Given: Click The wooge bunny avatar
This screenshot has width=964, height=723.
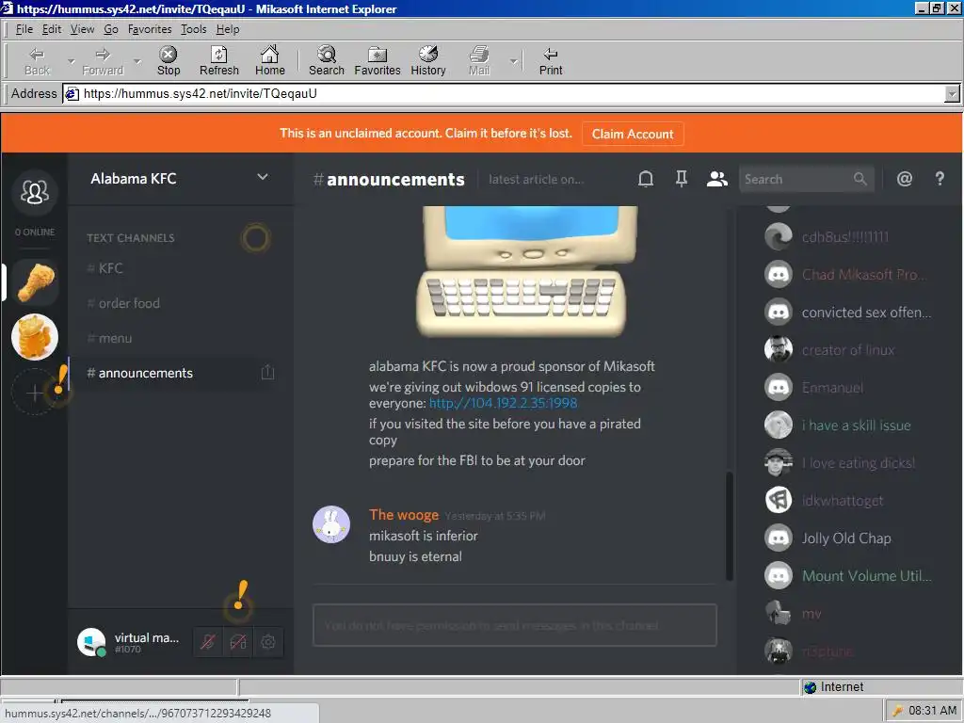Looking at the screenshot, I should [331, 524].
